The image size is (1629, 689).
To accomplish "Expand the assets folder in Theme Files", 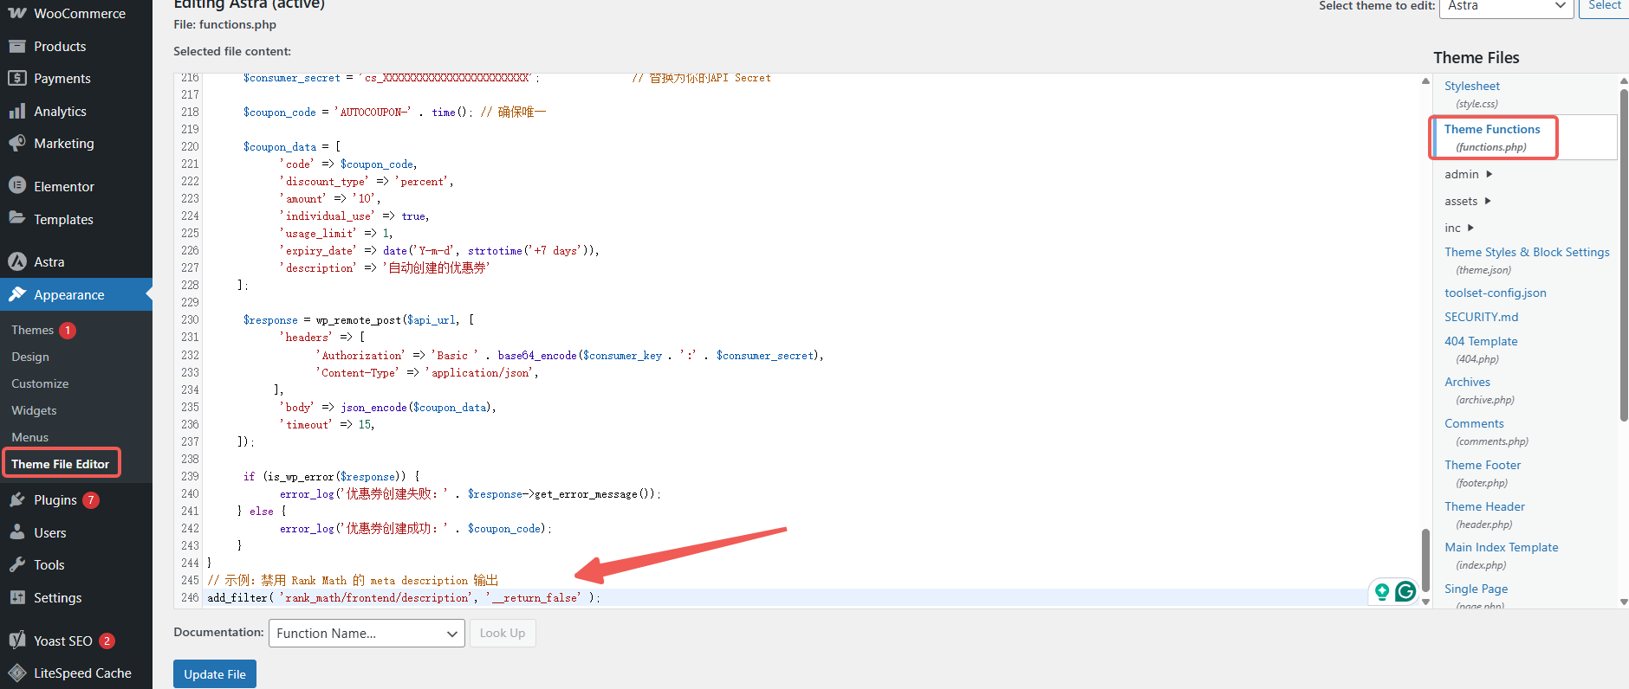I will (1488, 202).
